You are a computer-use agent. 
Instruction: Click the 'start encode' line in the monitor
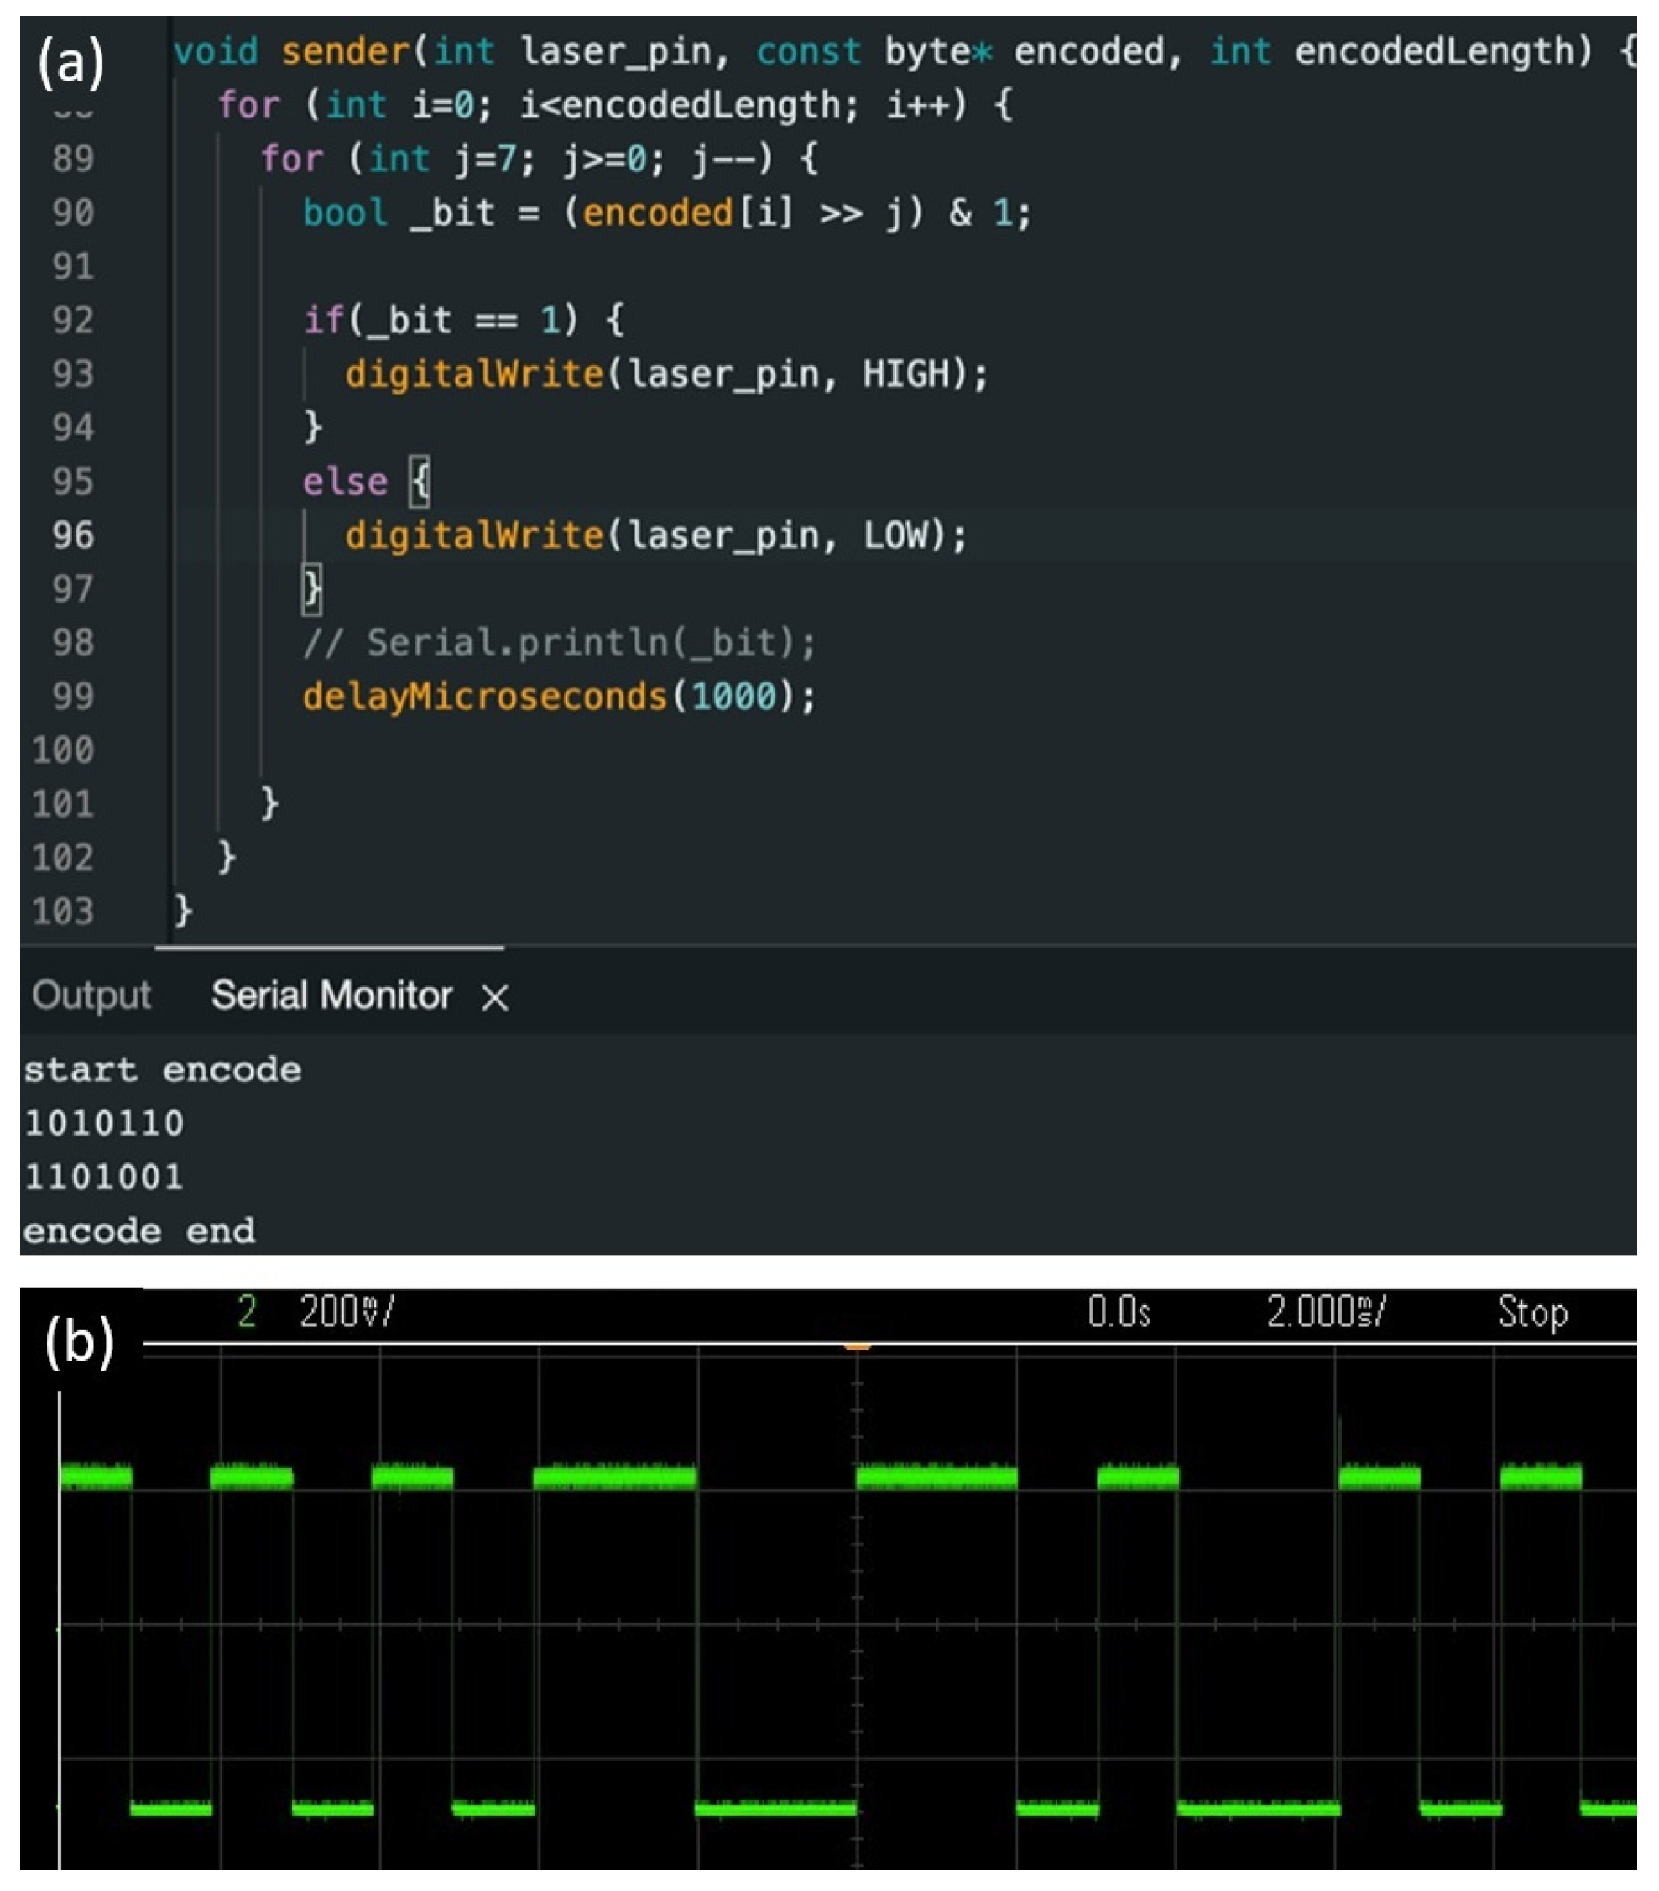coord(162,1070)
